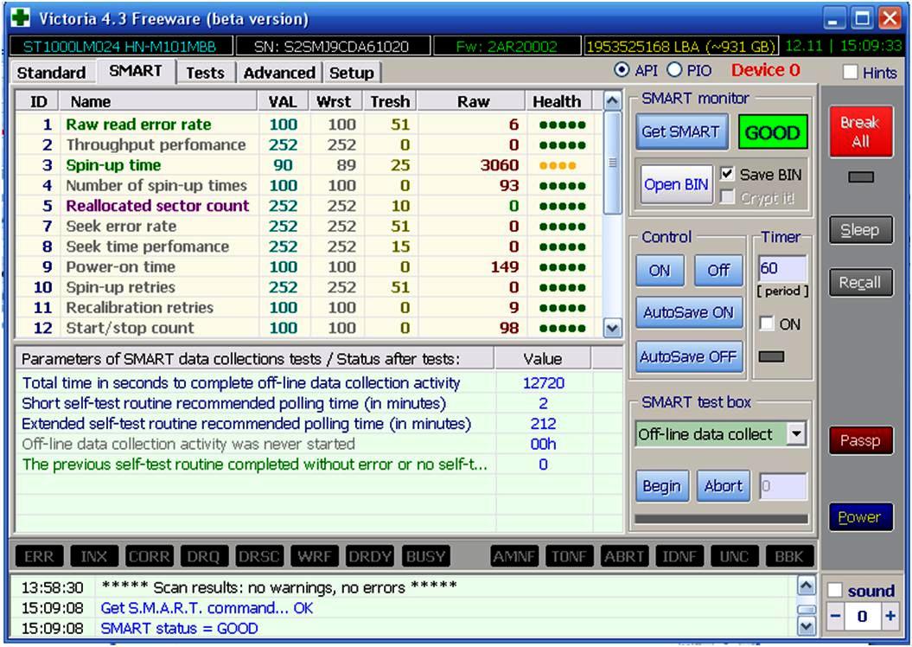
Task: Click the timer period input field
Action: [782, 269]
